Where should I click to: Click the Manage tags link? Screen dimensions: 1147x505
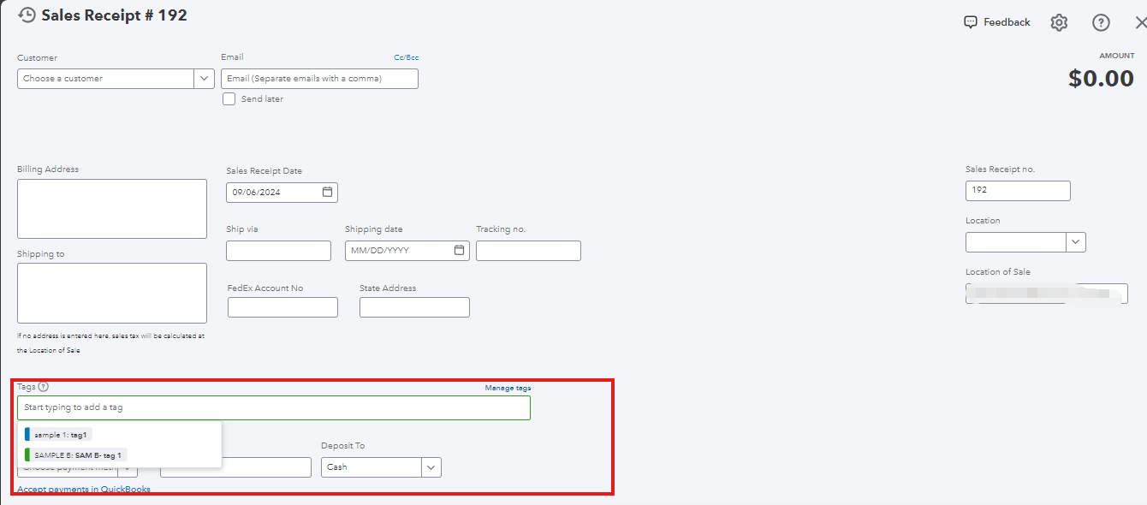[x=508, y=387]
